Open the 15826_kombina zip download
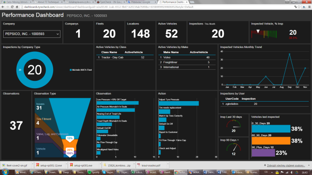This screenshot has height=175, width=312. 117,165
